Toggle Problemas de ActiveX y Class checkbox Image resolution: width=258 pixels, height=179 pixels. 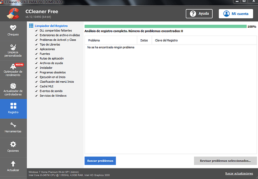tap(36, 40)
